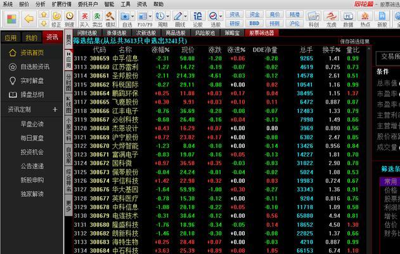Click the 陆港 toolbar button

(x=294, y=15)
